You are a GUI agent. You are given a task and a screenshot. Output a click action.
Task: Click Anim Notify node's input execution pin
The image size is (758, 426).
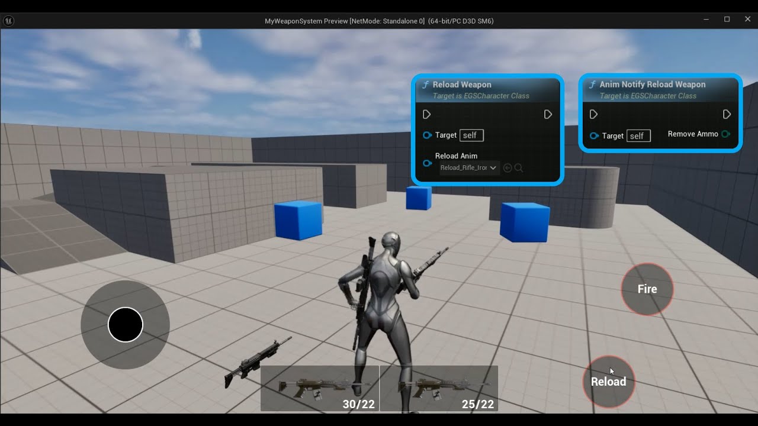coord(594,114)
